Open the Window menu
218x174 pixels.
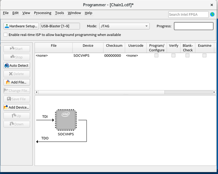click(x=74, y=13)
